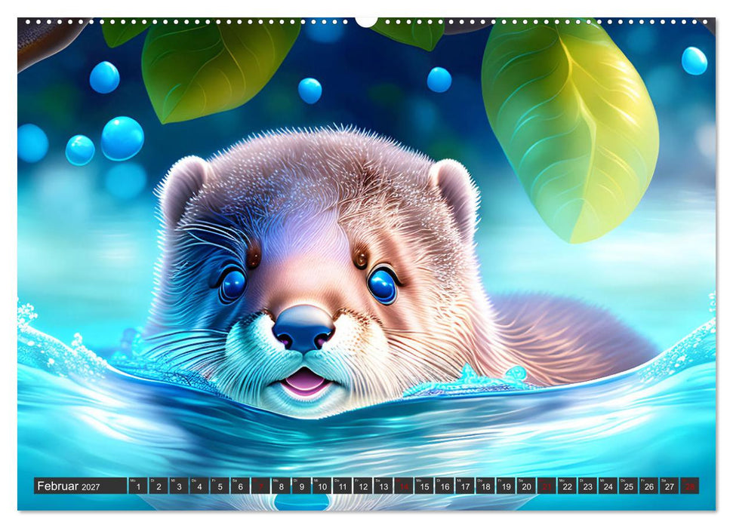Select day 25 date cell
This screenshot has height=528, width=733.
[628, 486]
